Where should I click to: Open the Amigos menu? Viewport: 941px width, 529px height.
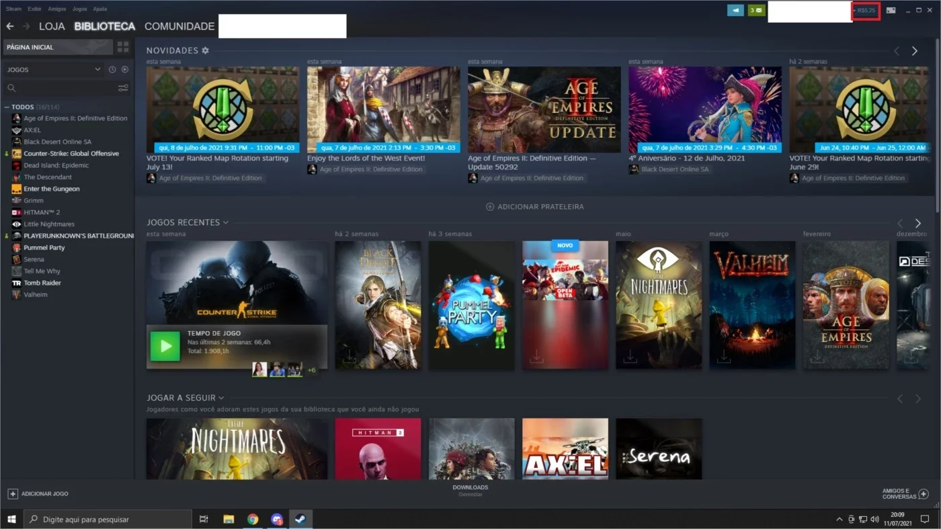(57, 9)
